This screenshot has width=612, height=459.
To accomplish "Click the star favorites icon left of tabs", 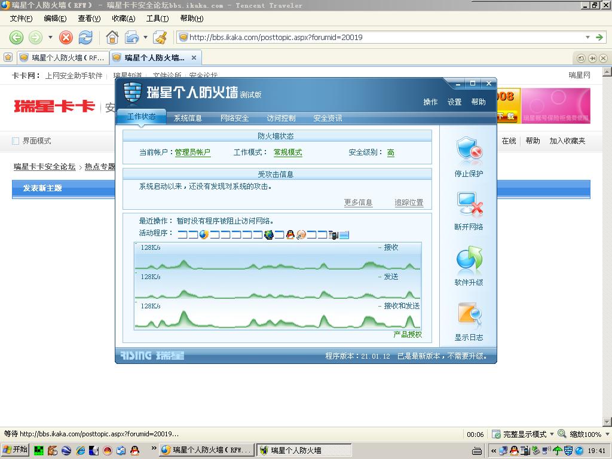I will coord(8,58).
